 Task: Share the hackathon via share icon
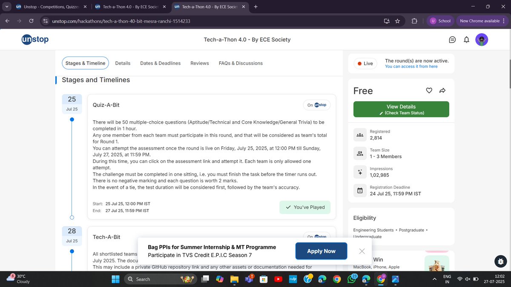(x=442, y=90)
